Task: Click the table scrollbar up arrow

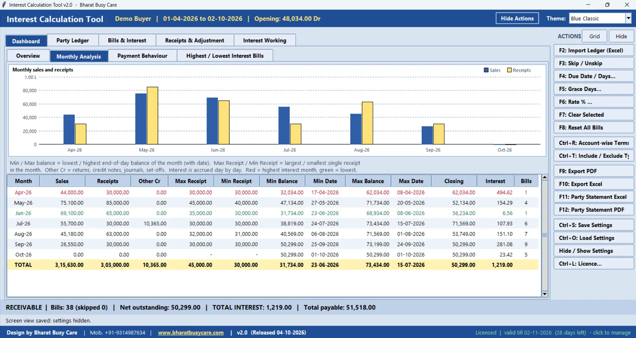Action: coord(545,177)
